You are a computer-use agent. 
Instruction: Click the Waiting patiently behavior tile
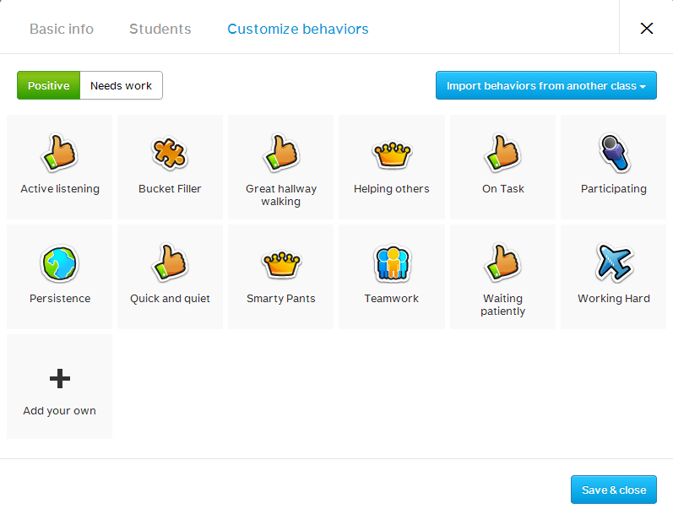pyautogui.click(x=502, y=277)
